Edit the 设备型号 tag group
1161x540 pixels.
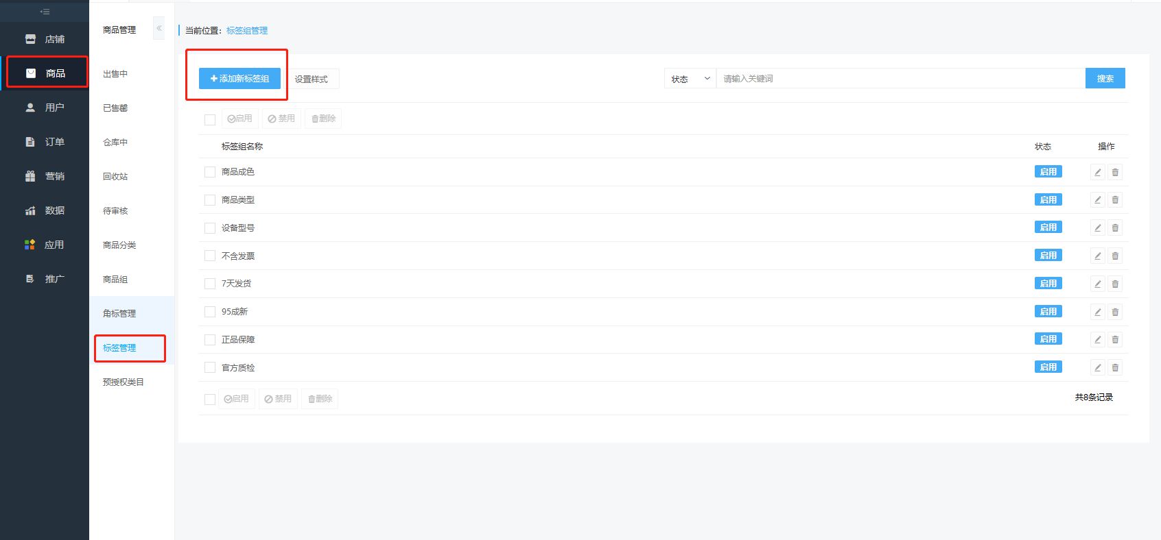[x=1098, y=228]
